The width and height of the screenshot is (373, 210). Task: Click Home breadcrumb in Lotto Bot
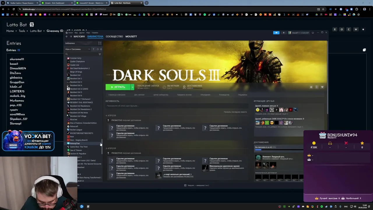click(x=10, y=31)
